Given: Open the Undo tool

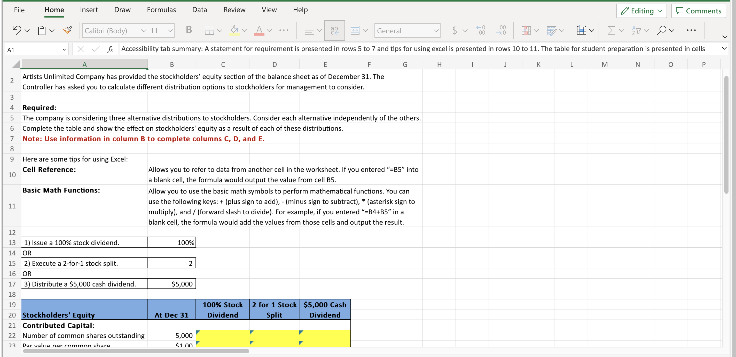Looking at the screenshot, I should [x=17, y=30].
